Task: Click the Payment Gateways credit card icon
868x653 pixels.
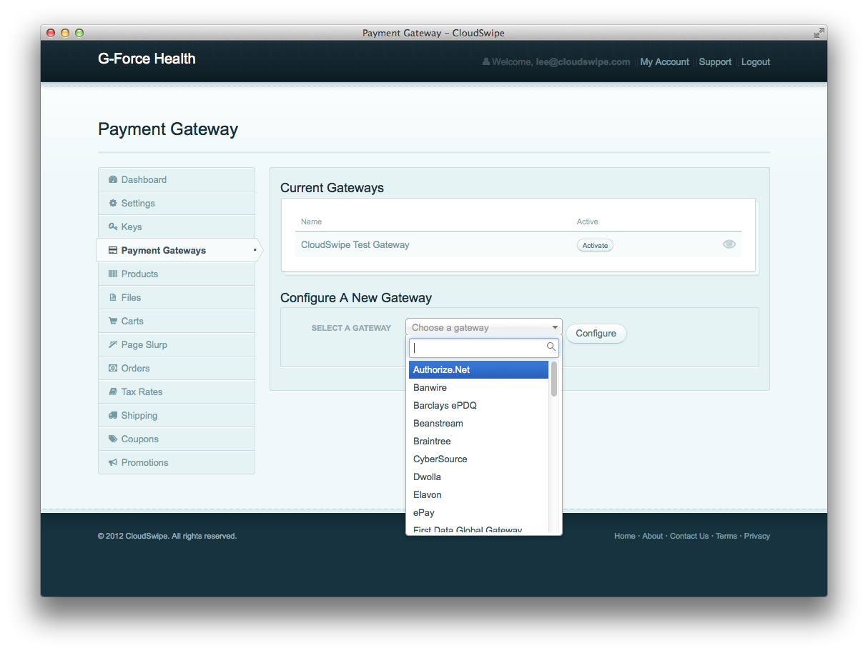Action: coord(113,250)
